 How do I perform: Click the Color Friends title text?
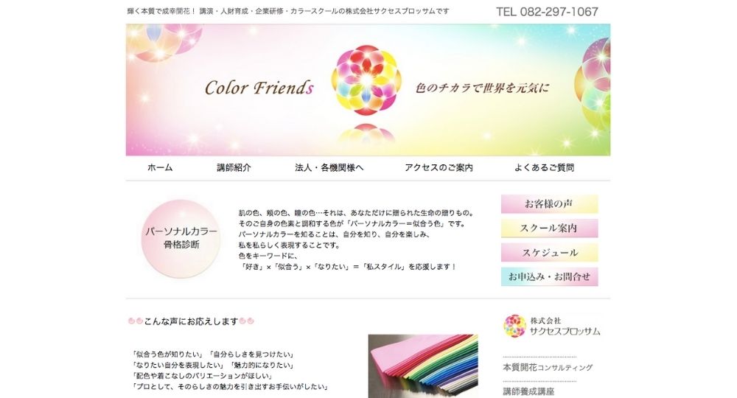point(259,88)
